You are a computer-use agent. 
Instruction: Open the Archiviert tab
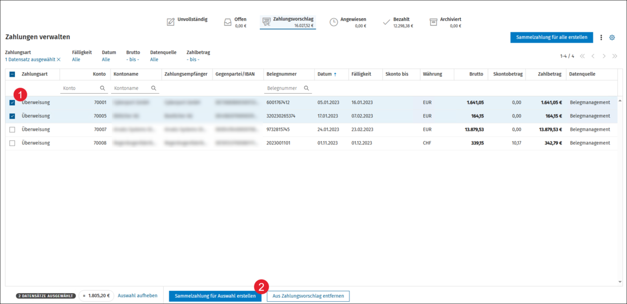coord(446,22)
